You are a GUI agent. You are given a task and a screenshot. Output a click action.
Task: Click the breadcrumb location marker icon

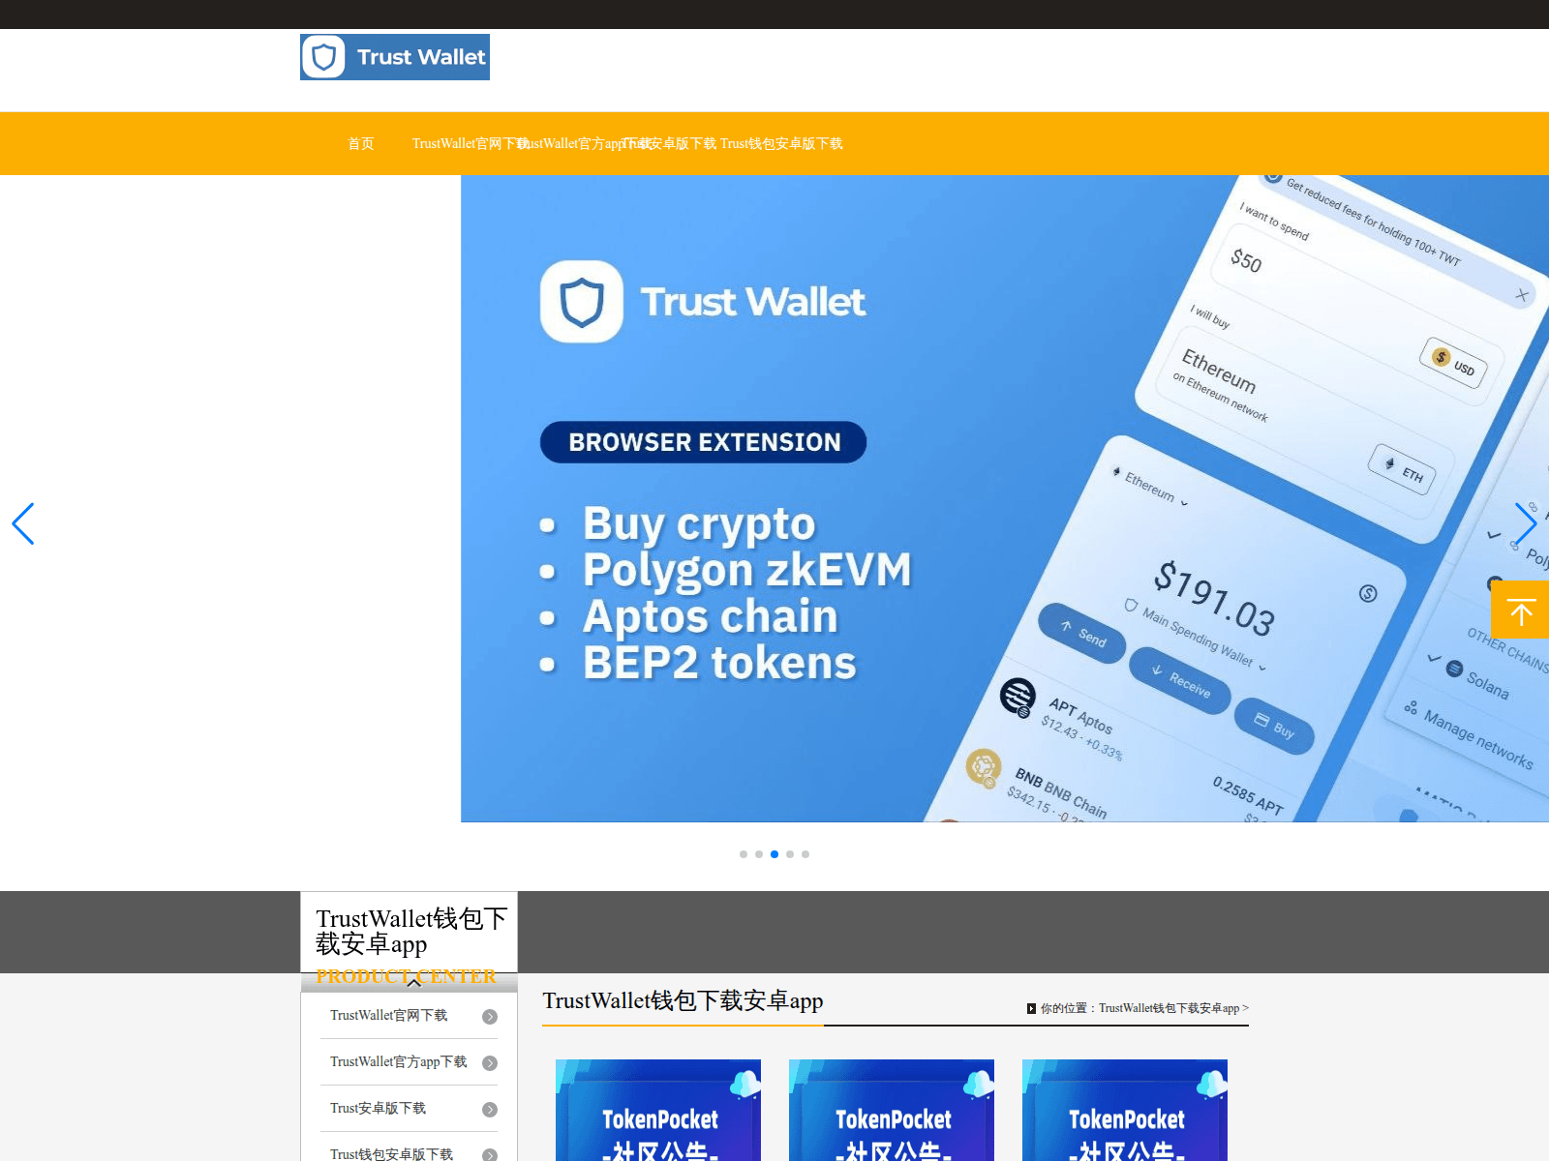point(1031,1008)
